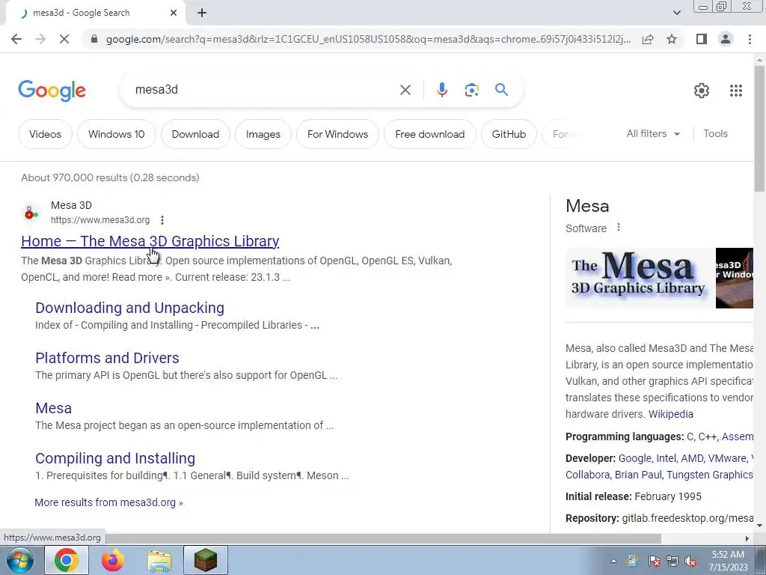This screenshot has height=575, width=766.
Task: Open the Minecraft block icon in taskbar
Action: (206, 560)
